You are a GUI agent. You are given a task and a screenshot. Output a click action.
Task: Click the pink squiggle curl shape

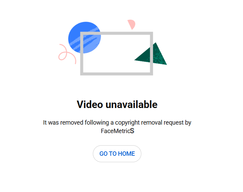tap(67, 54)
